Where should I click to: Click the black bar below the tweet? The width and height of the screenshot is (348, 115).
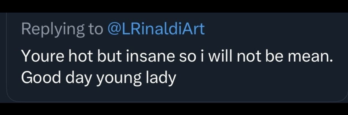pos(174,109)
